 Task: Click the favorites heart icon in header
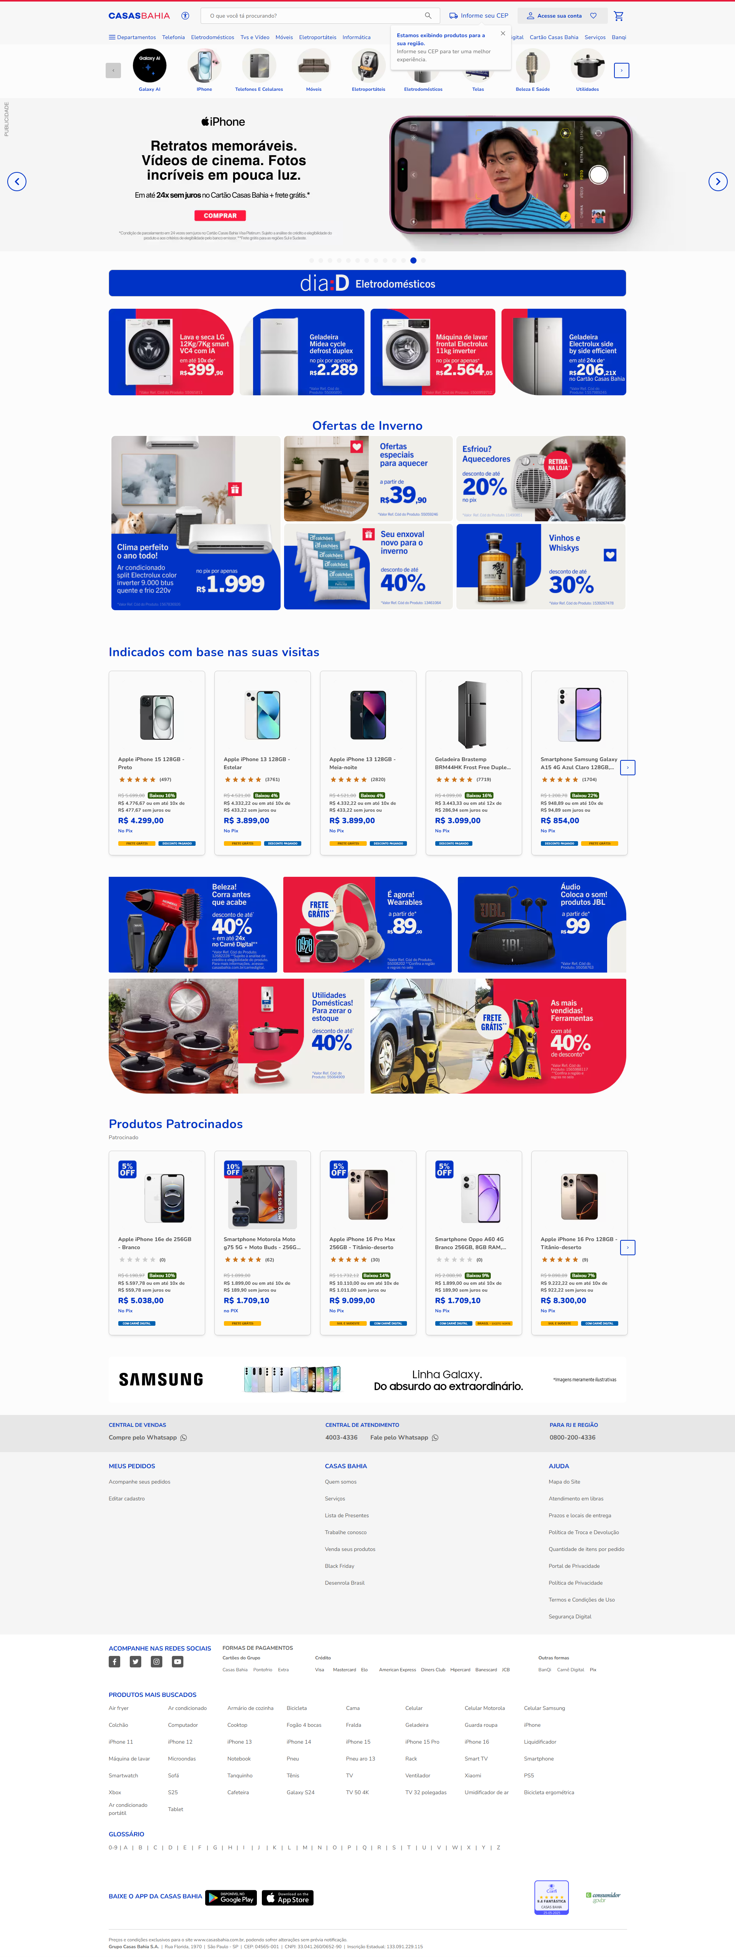(x=593, y=15)
